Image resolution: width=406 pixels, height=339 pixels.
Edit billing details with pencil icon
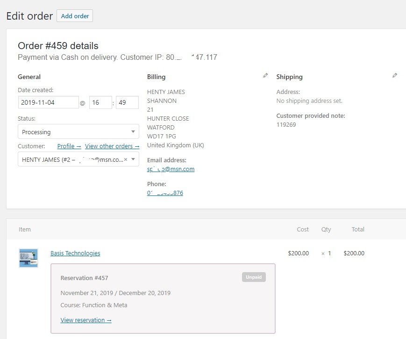coord(265,75)
